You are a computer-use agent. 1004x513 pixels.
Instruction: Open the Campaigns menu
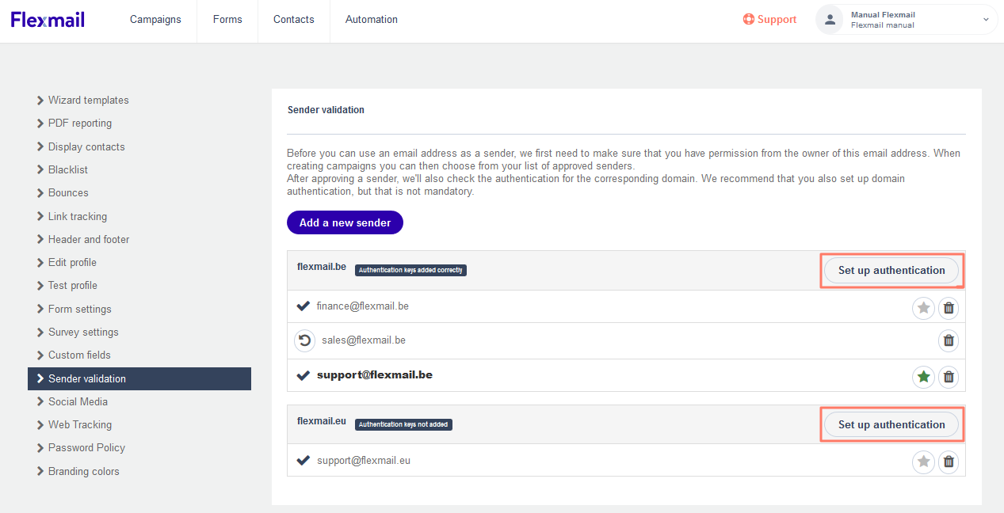pyautogui.click(x=155, y=20)
